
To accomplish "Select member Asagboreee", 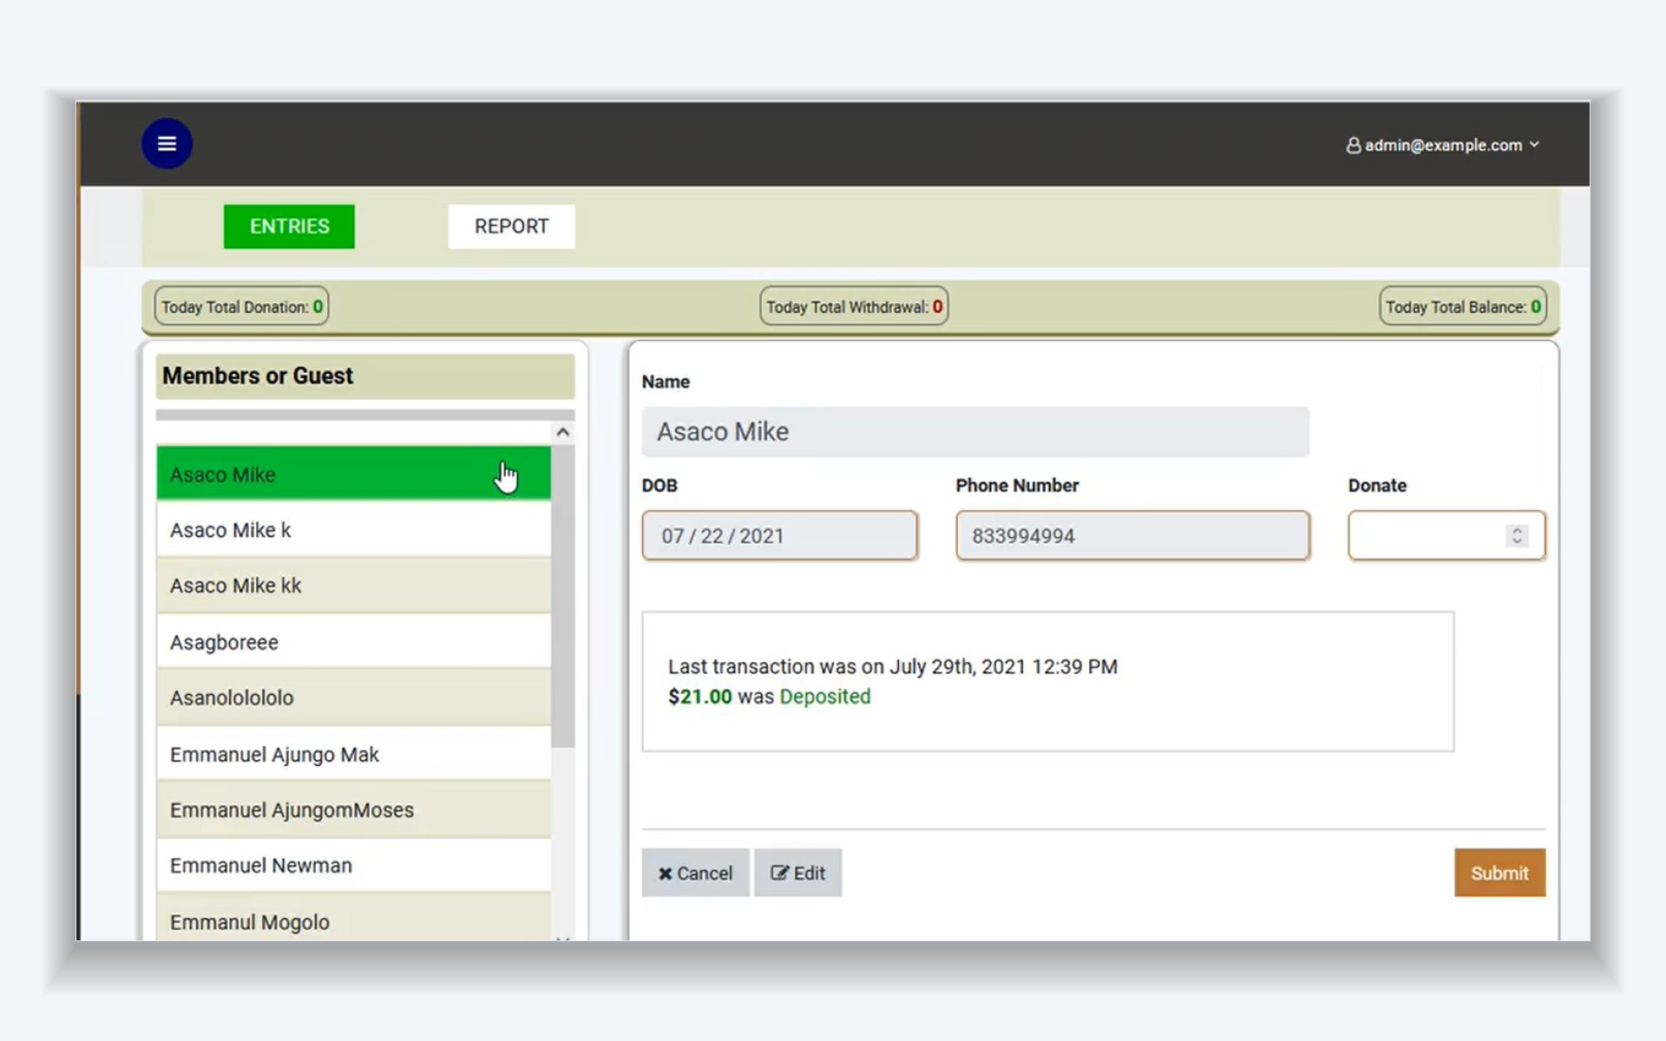I will tap(353, 642).
